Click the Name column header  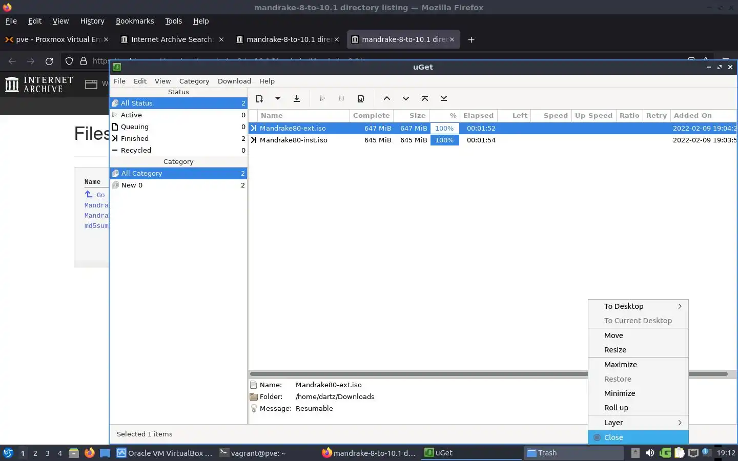point(303,115)
